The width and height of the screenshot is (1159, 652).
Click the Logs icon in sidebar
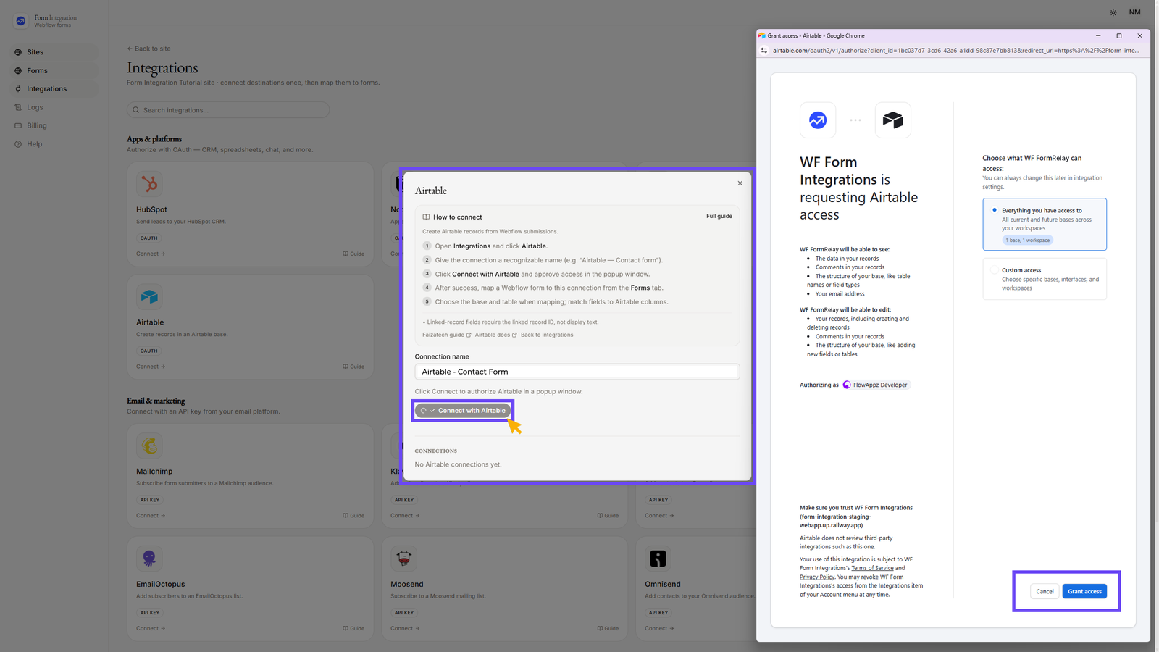click(x=18, y=107)
